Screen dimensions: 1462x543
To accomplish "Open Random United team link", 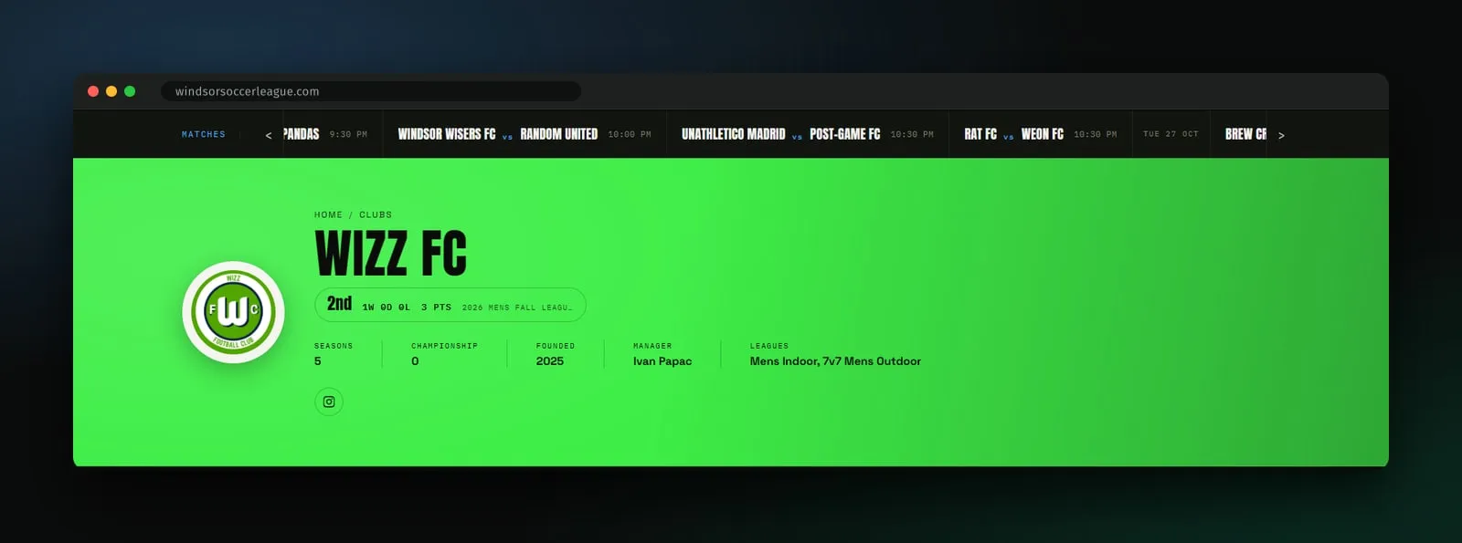I will (559, 134).
